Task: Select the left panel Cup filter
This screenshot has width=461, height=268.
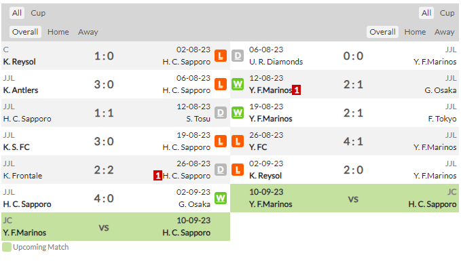Action: [x=38, y=13]
